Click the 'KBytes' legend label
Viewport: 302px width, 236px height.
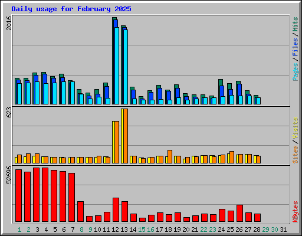coord(296,212)
